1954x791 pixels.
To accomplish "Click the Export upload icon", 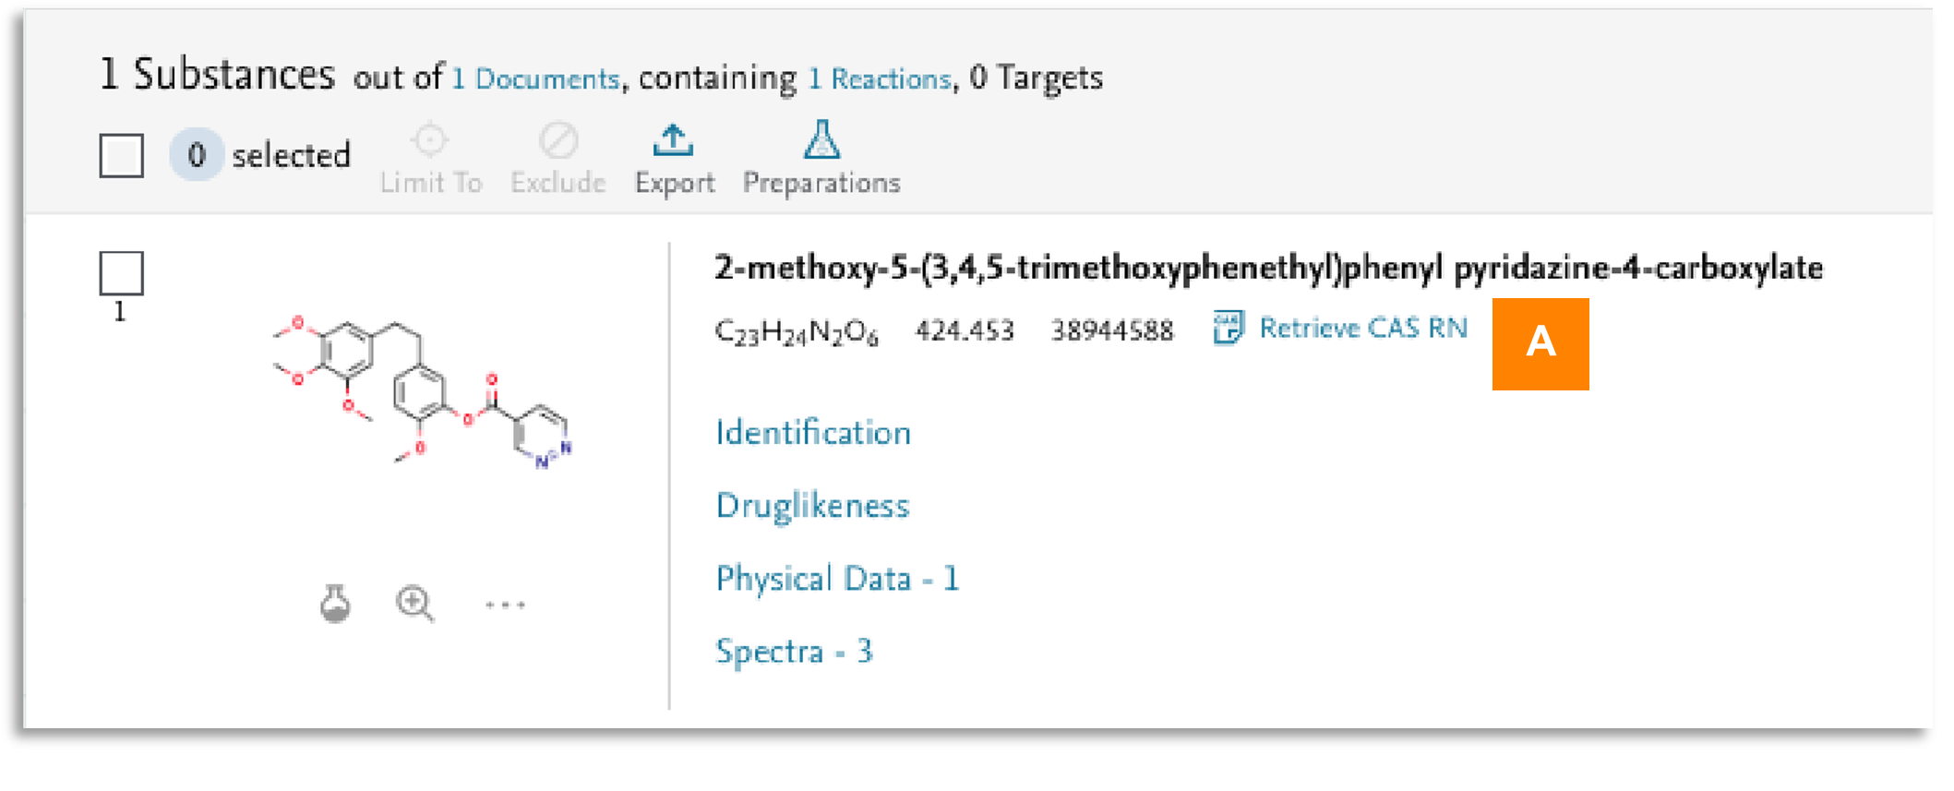I will 674,141.
